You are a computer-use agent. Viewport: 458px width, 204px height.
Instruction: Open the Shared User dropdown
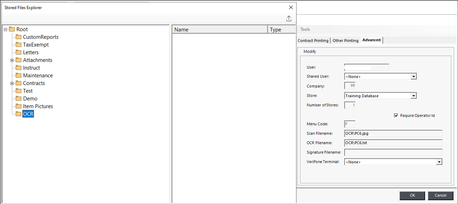pyautogui.click(x=414, y=77)
